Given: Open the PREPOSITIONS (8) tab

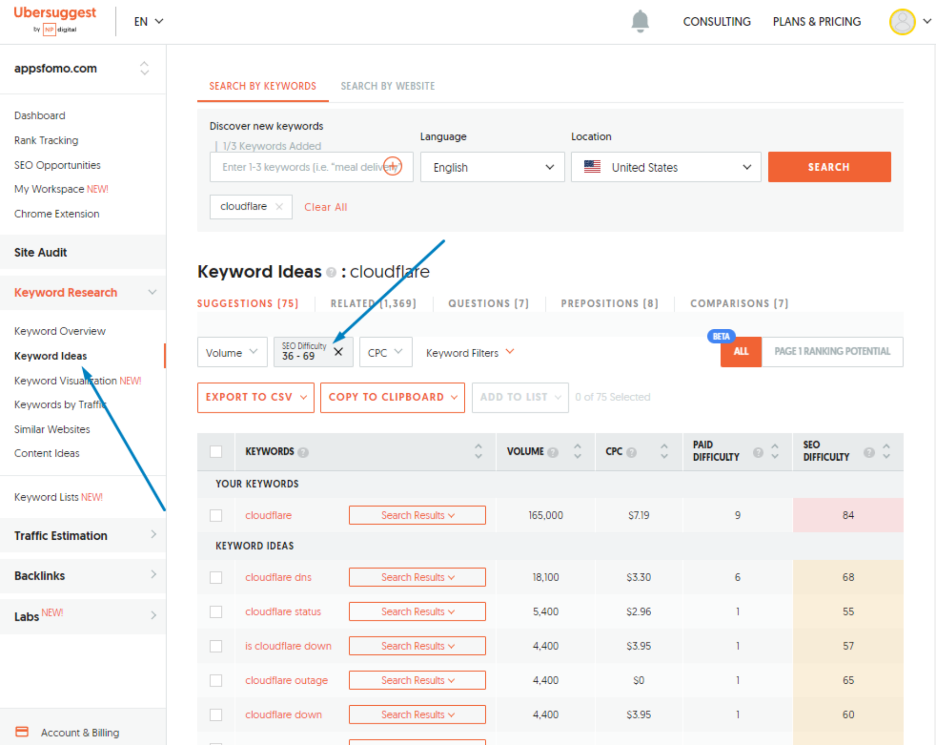Looking at the screenshot, I should coord(610,303).
